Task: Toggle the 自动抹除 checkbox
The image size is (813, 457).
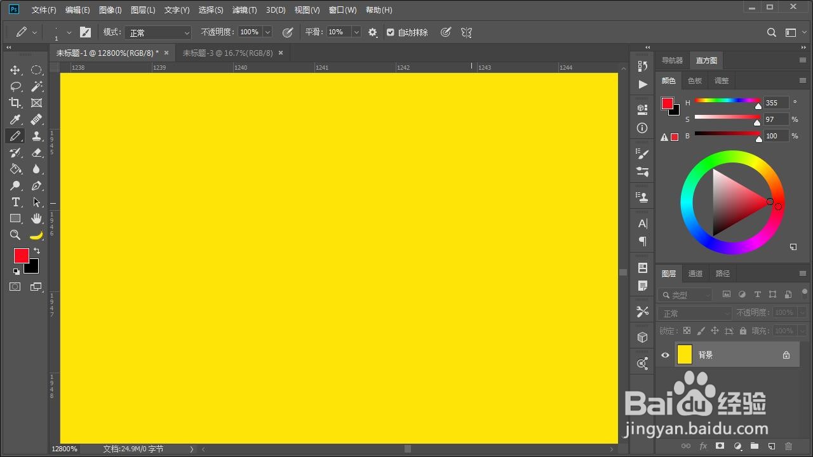Action: click(391, 32)
